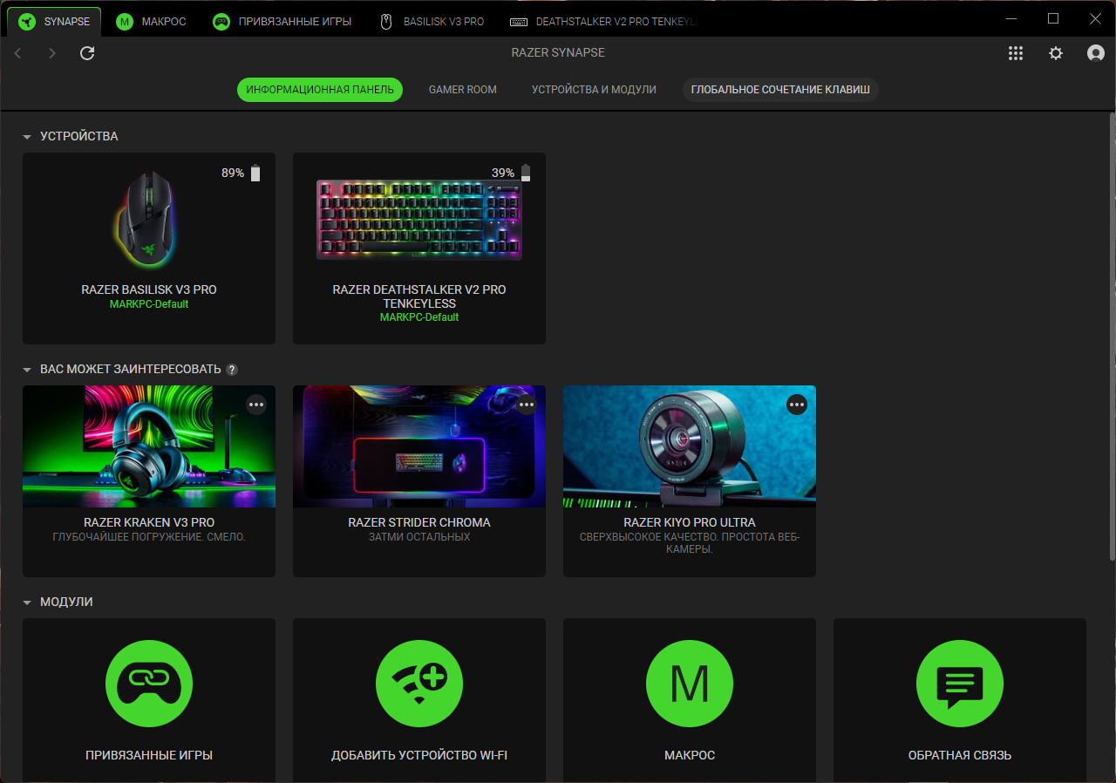Click the gamepad icon on Привязанные игры tab
Screen dimensions: 1116x783
click(x=221, y=22)
